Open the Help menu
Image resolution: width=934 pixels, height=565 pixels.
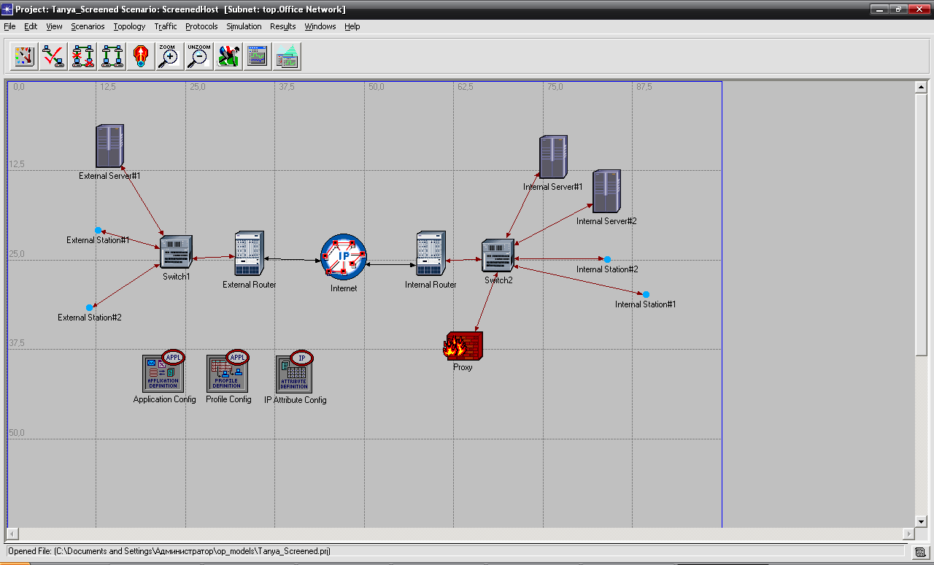352,26
